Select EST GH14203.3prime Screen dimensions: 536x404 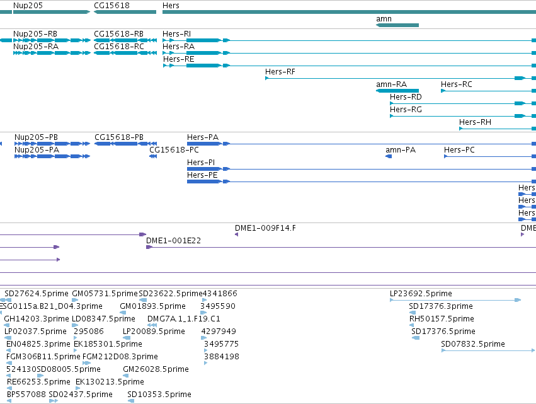tap(37, 319)
